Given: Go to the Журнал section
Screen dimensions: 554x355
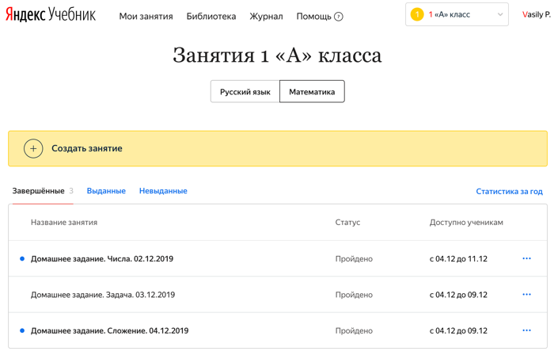Looking at the screenshot, I should (x=266, y=17).
